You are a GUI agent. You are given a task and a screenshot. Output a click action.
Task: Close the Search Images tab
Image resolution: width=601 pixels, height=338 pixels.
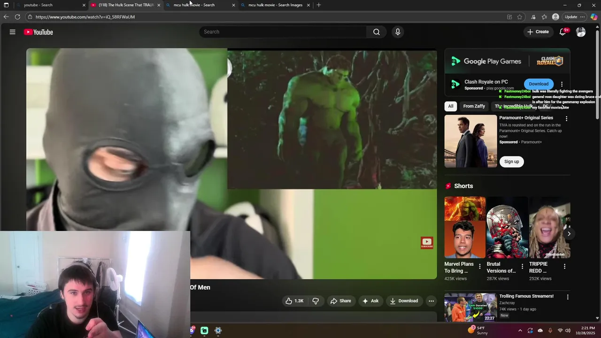pos(308,5)
